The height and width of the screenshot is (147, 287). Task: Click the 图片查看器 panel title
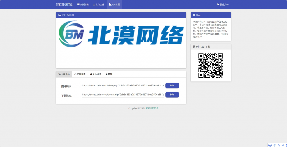point(68,15)
